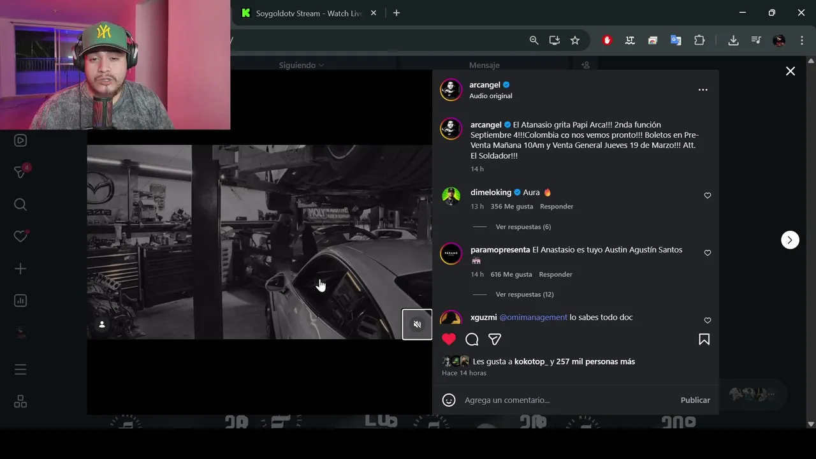The image size is (816, 459).
Task: Open Extensions puzzle icon
Action: pos(699,40)
